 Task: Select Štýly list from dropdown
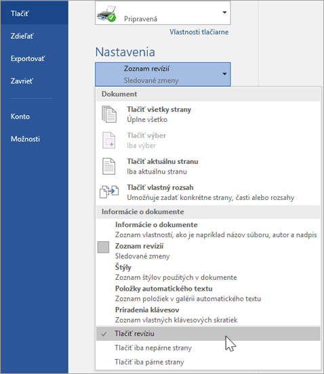(x=208, y=272)
